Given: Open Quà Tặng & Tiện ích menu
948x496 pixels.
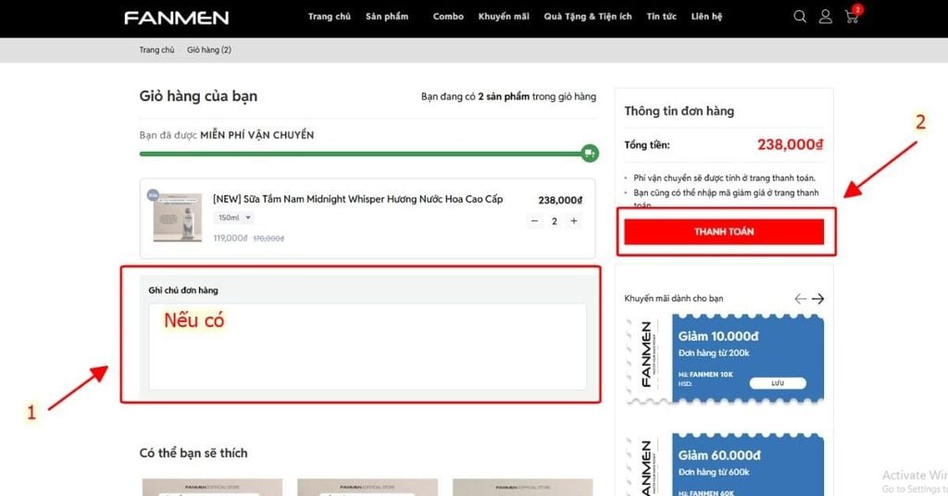Looking at the screenshot, I should 588,17.
